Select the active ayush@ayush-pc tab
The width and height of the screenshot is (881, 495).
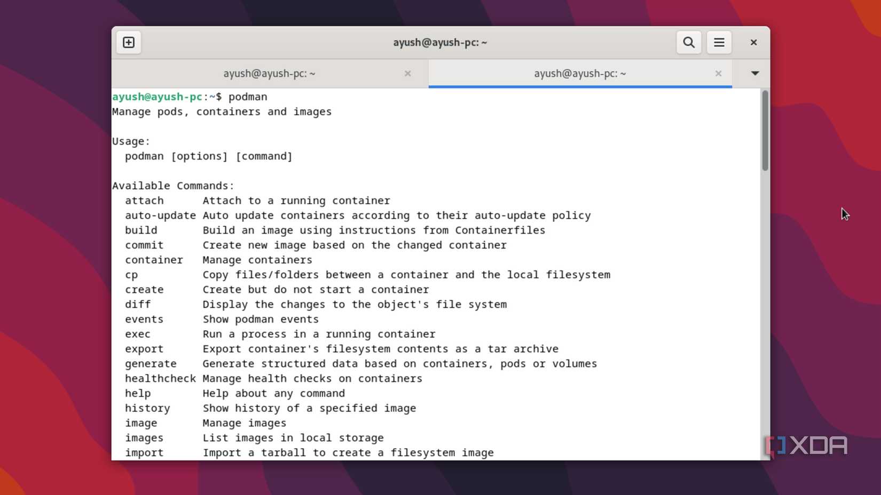tap(579, 74)
